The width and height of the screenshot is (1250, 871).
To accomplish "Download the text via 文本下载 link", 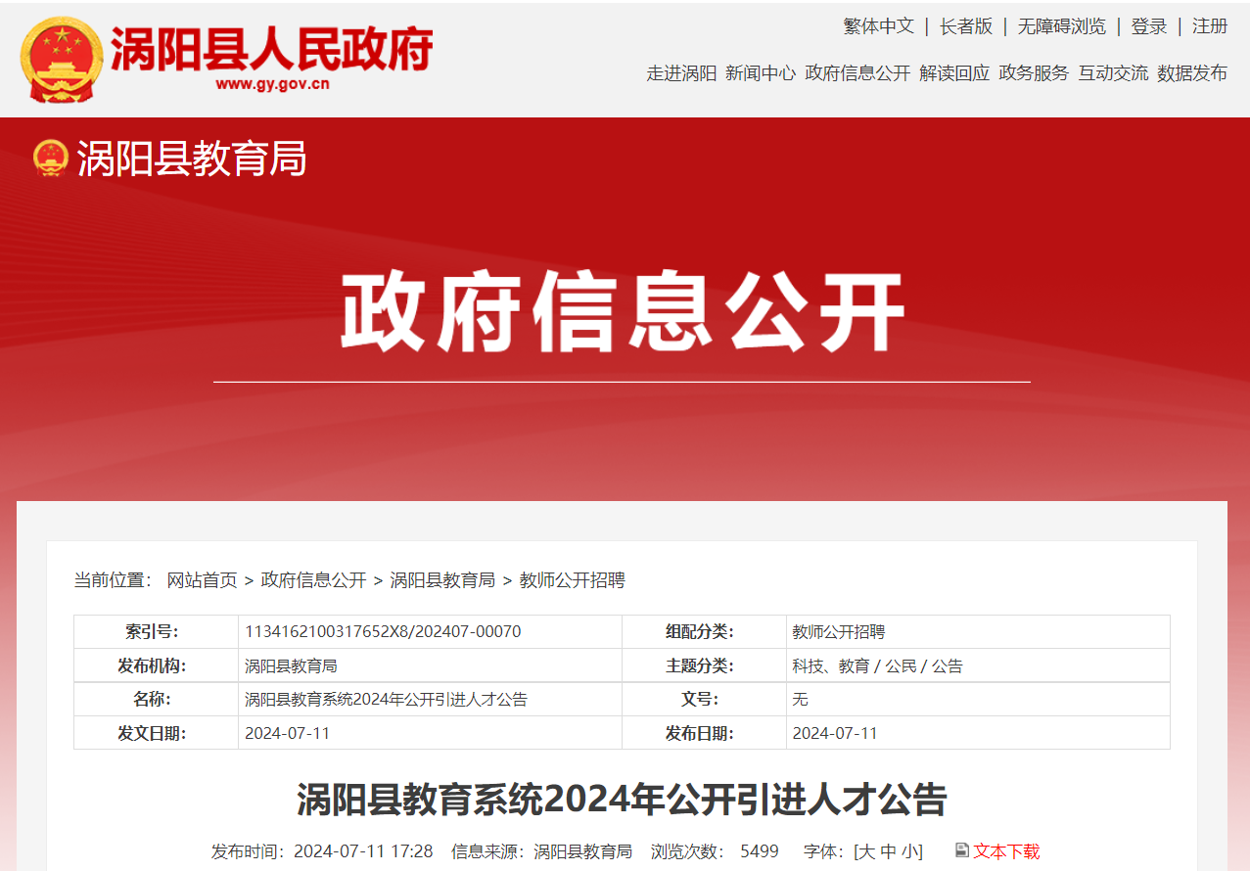I will click(x=1006, y=851).
